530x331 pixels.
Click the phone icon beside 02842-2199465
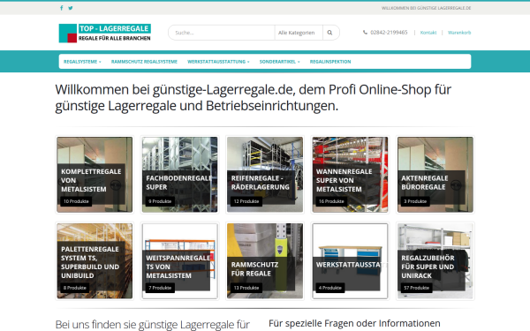coord(365,33)
